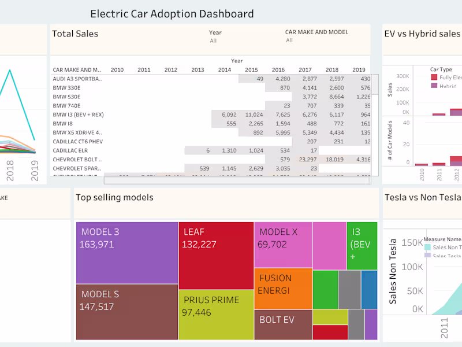Click the 3,035 cell in Chevrolet Spark row
Screen dimensions: 462x347
(x=283, y=168)
